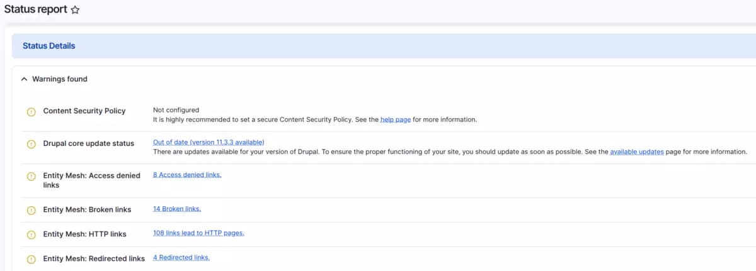The height and width of the screenshot is (271, 756).
Task: Open '108 links lead to HTTP pages' link
Action: [198, 233]
